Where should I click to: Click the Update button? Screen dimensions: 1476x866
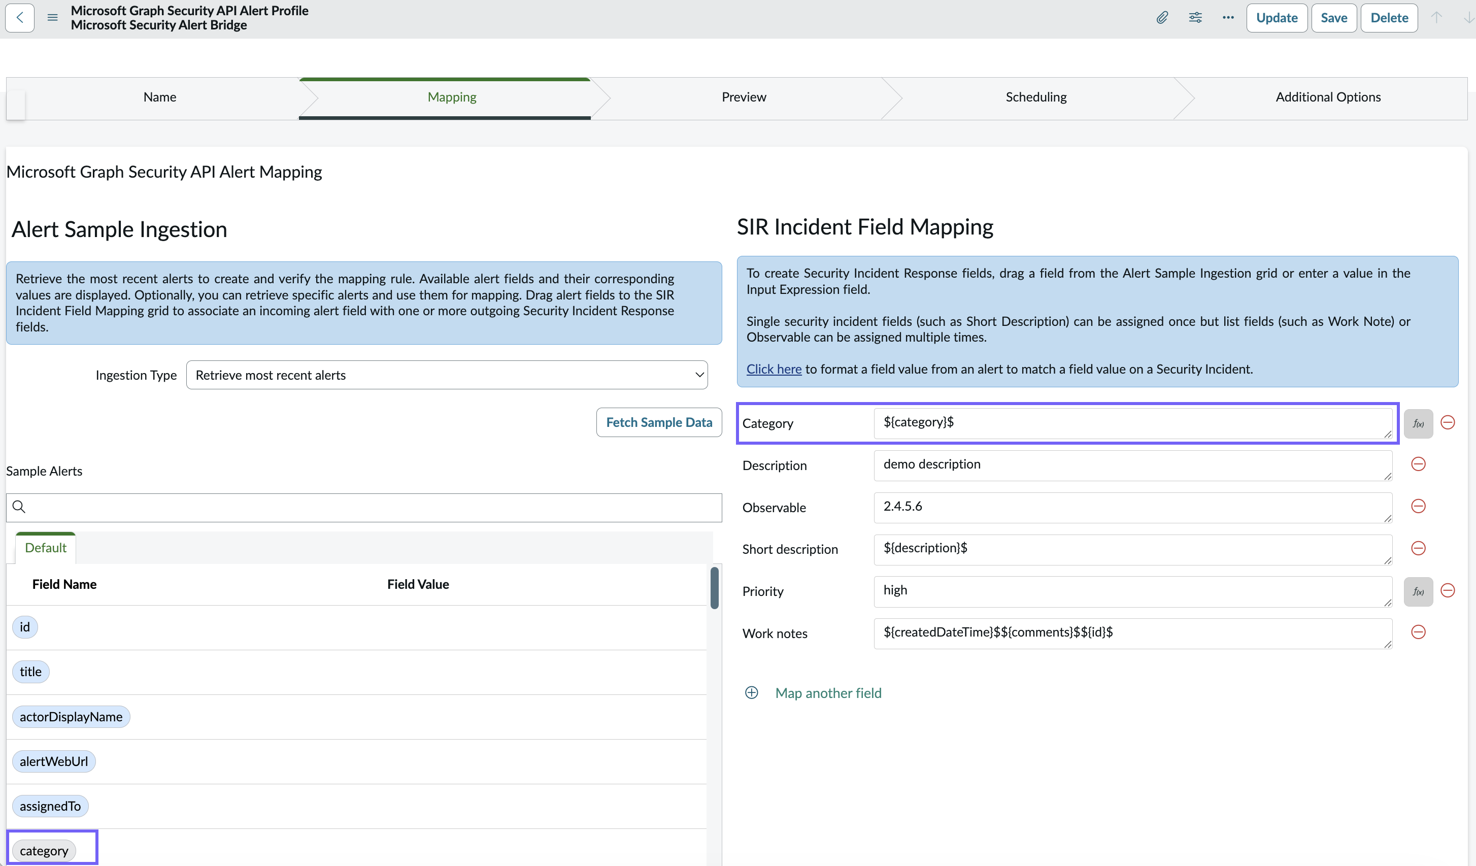tap(1276, 18)
